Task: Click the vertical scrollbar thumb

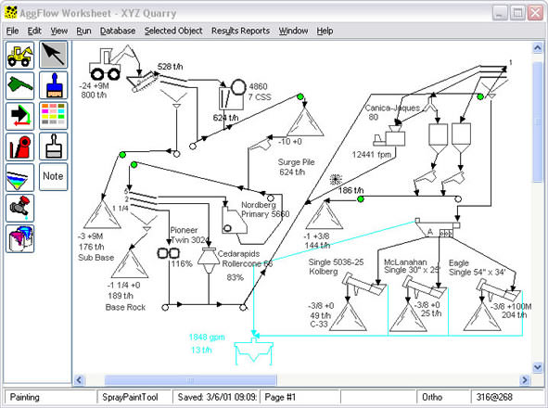Action: (x=538, y=122)
